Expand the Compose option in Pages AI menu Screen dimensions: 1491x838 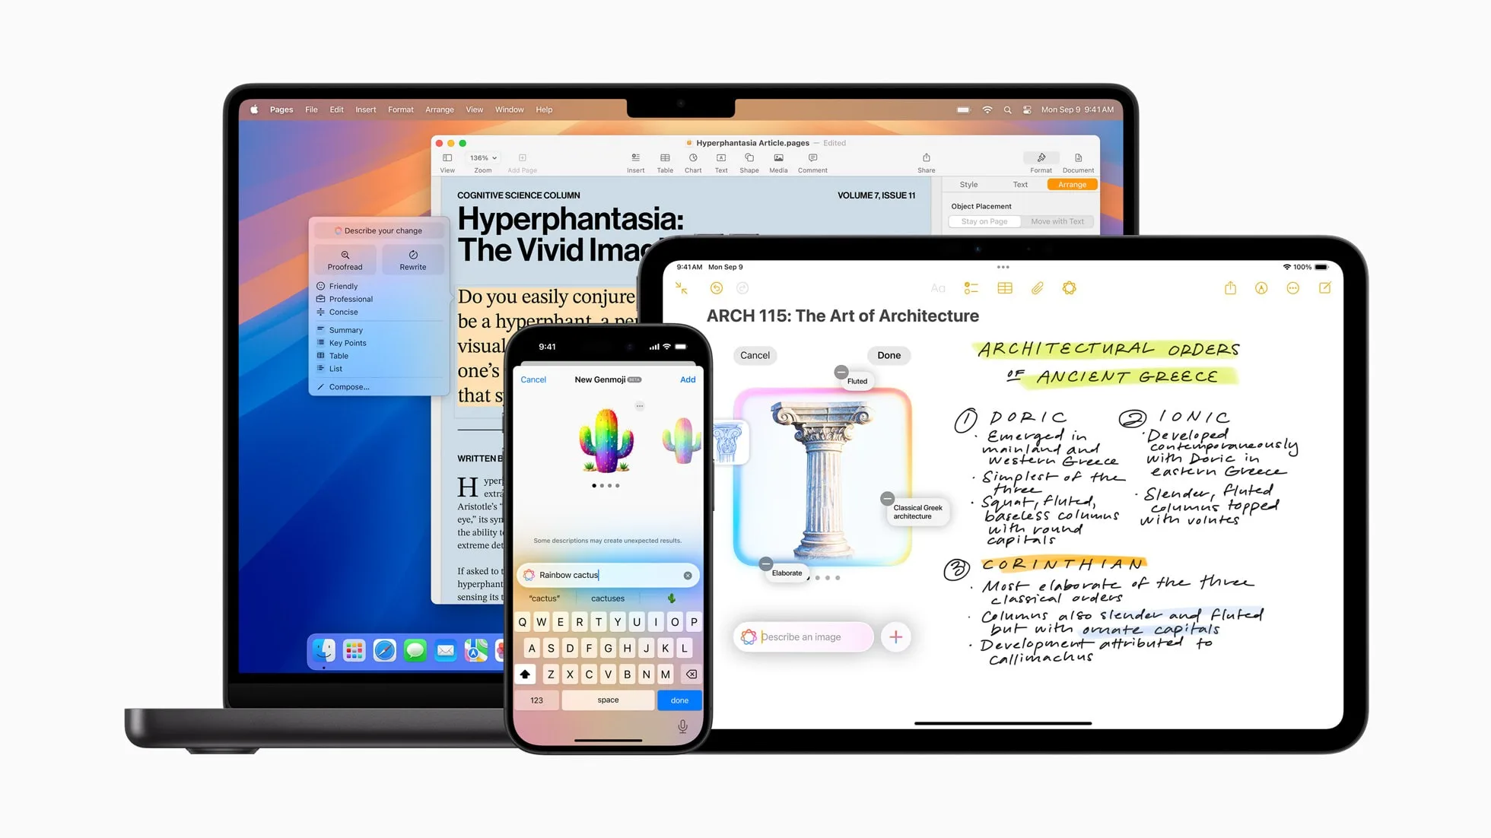pos(349,387)
